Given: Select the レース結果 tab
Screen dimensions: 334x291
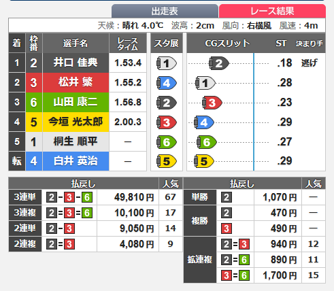Looking at the screenshot, I should point(272,11).
